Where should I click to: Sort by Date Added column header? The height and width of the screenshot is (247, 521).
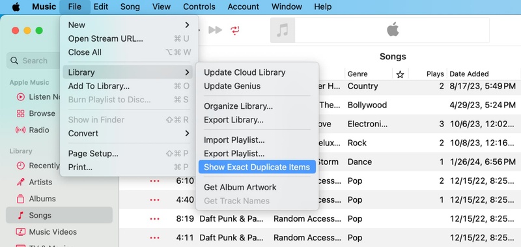tap(469, 74)
